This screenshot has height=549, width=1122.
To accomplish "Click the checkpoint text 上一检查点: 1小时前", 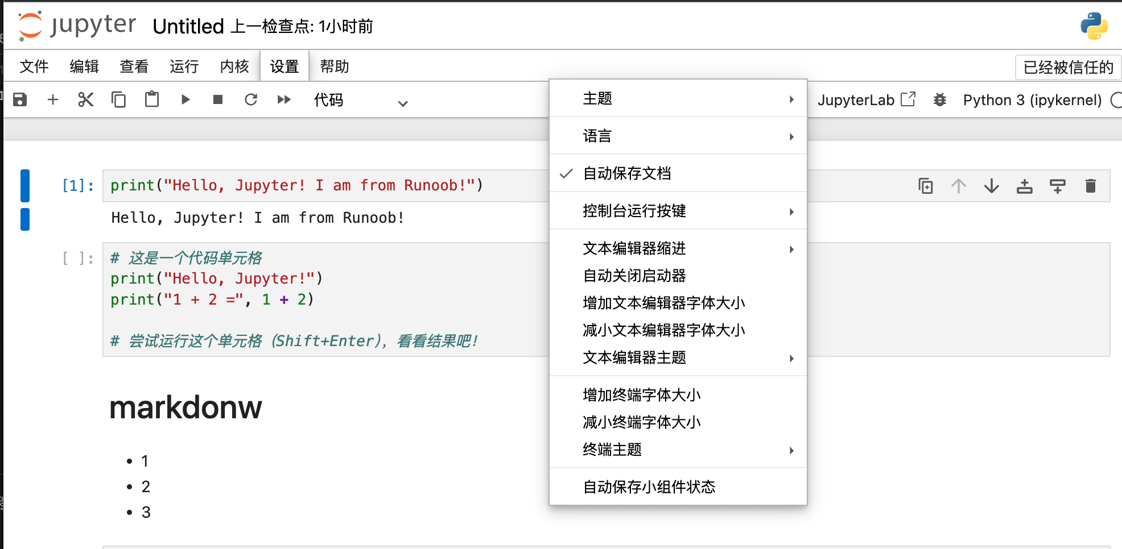I will (302, 26).
